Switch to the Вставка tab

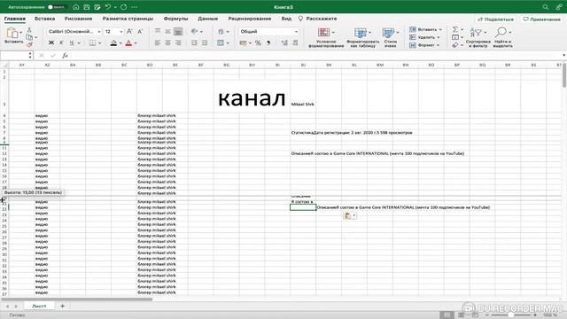coord(44,19)
